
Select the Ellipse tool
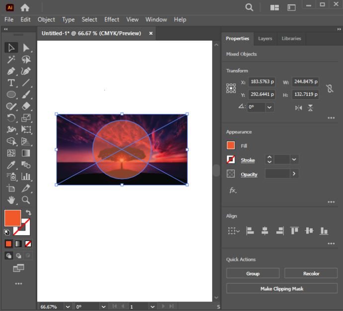click(x=11, y=95)
